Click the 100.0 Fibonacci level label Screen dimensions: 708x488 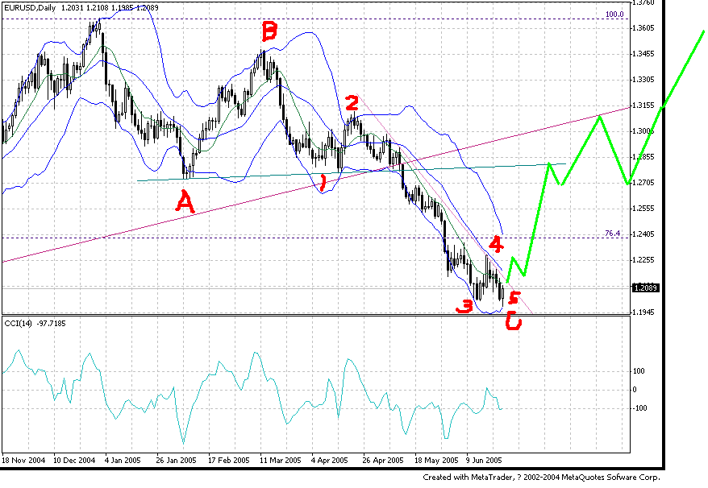[614, 14]
